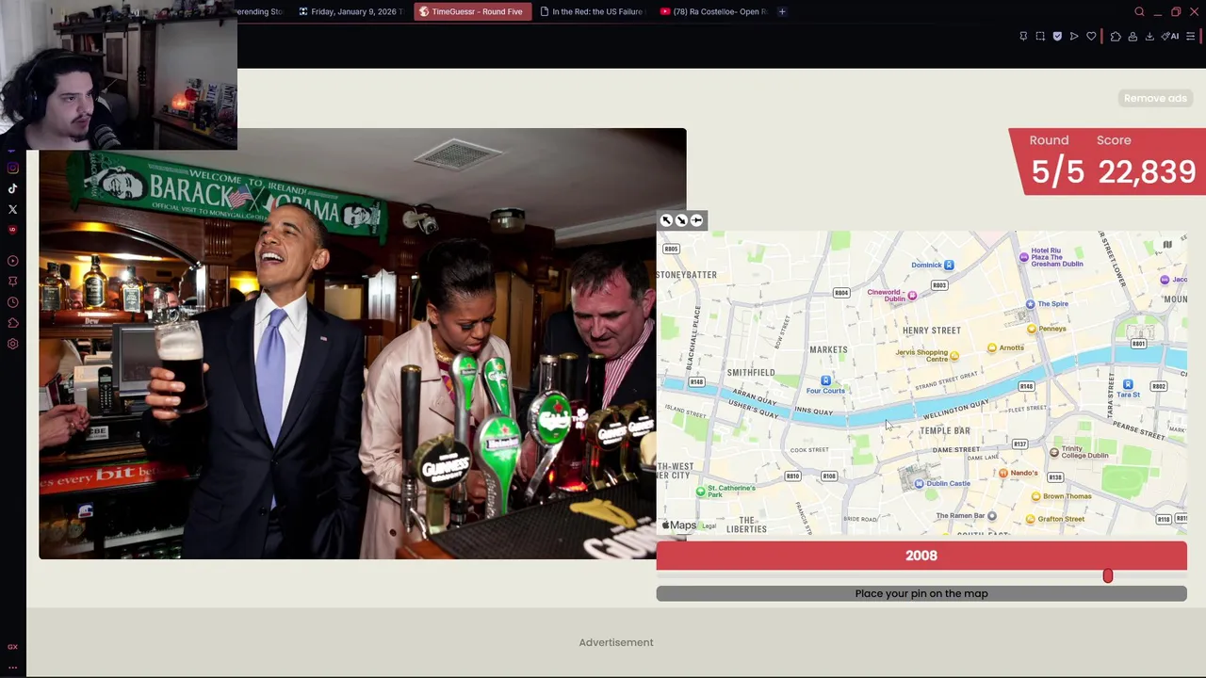
Task: Open the browser easy setup menu icon
Action: pos(1191,37)
